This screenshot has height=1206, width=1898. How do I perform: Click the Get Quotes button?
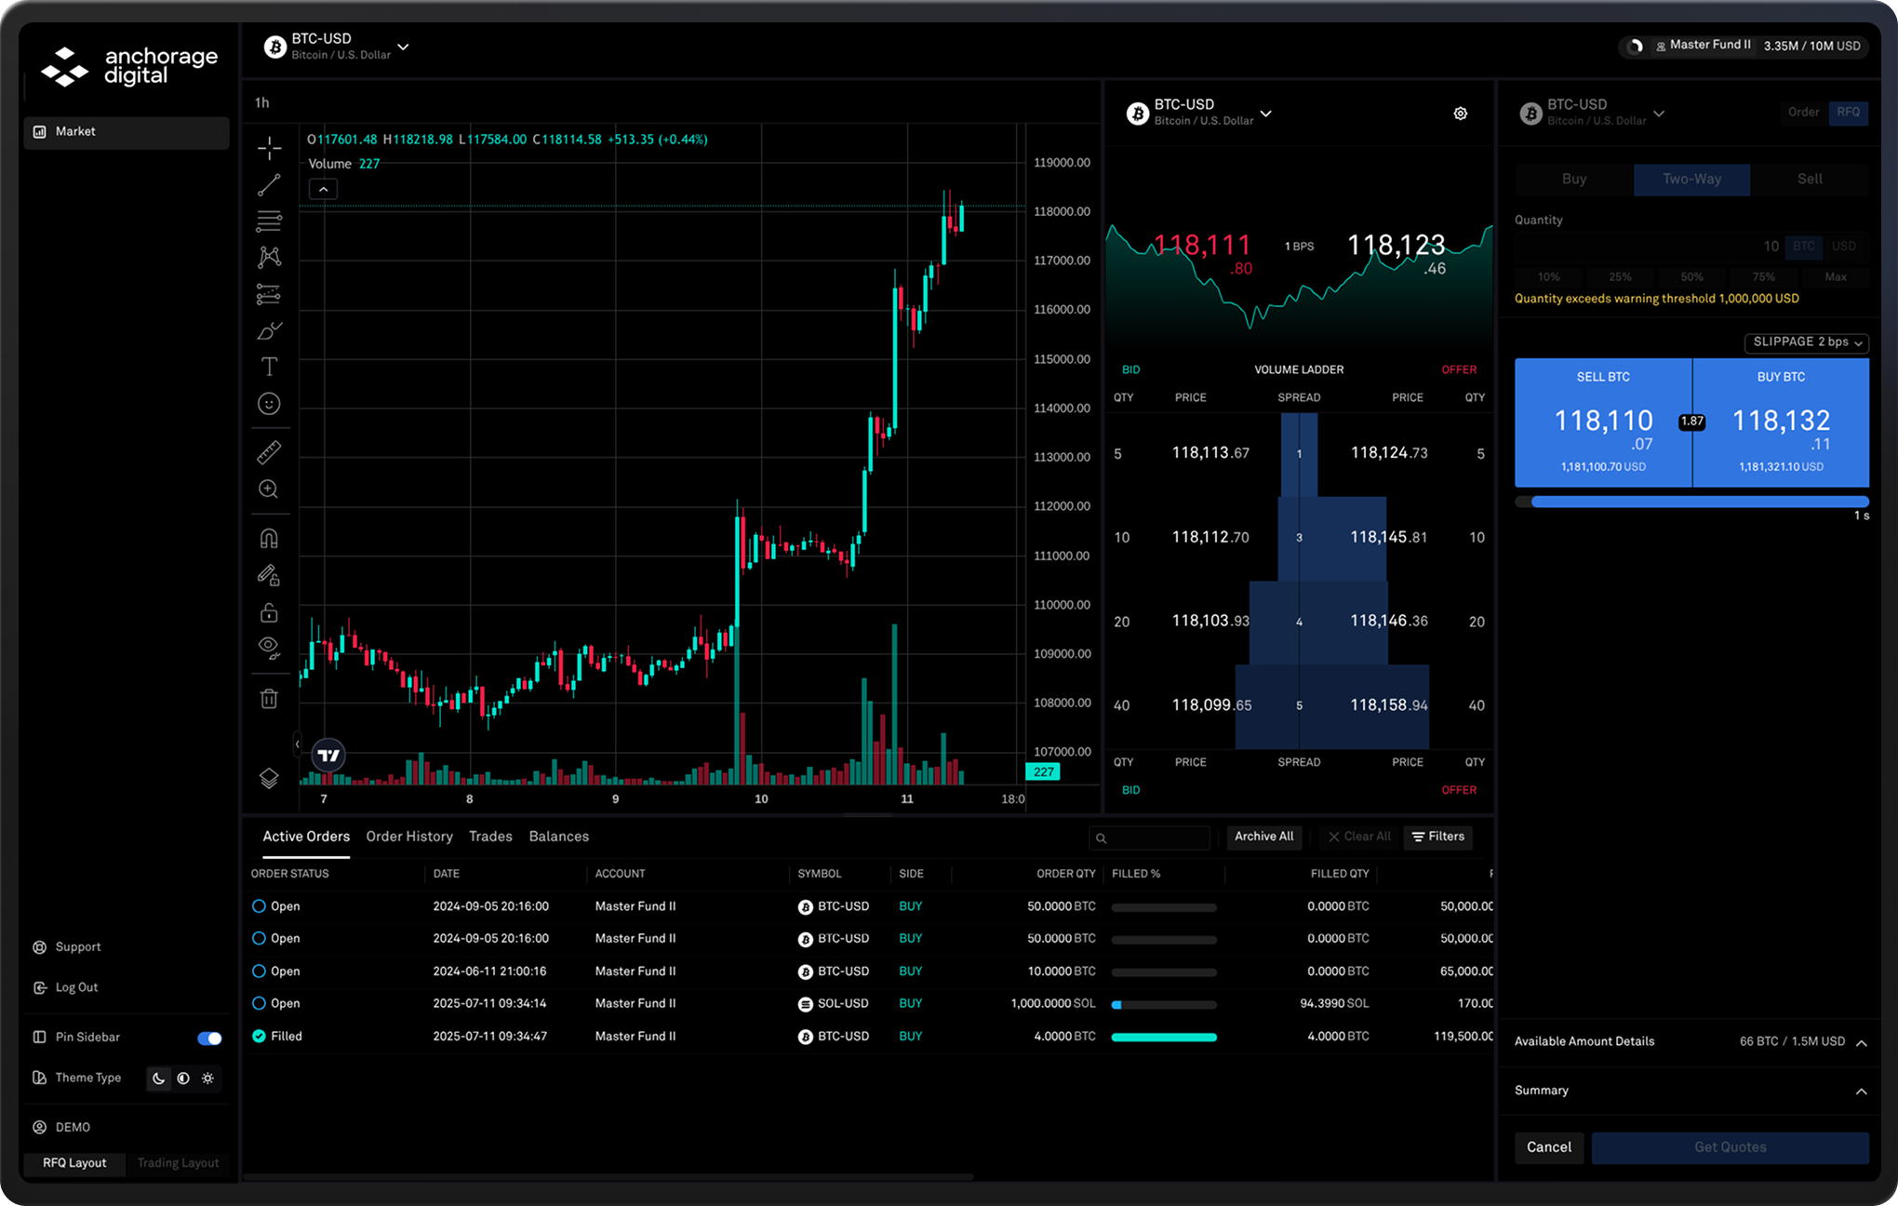[1731, 1146]
